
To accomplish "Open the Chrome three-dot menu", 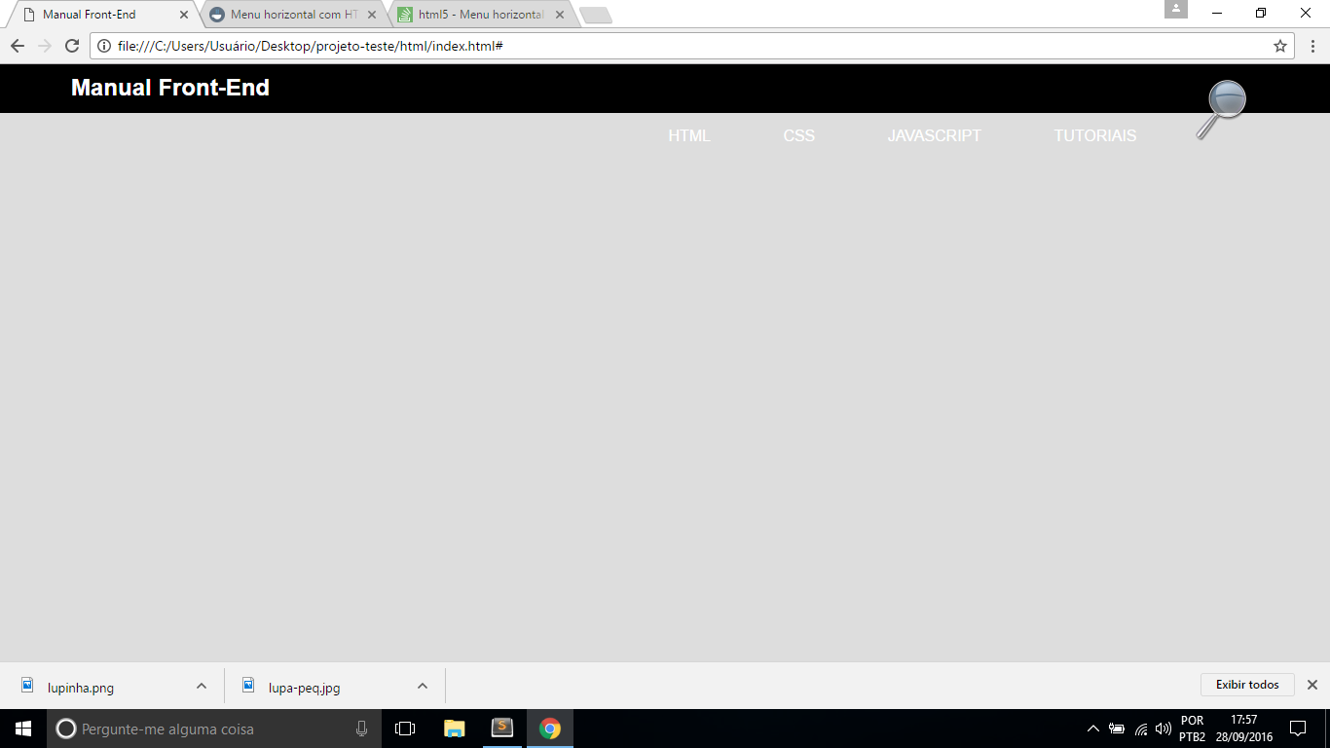I will (x=1312, y=46).
